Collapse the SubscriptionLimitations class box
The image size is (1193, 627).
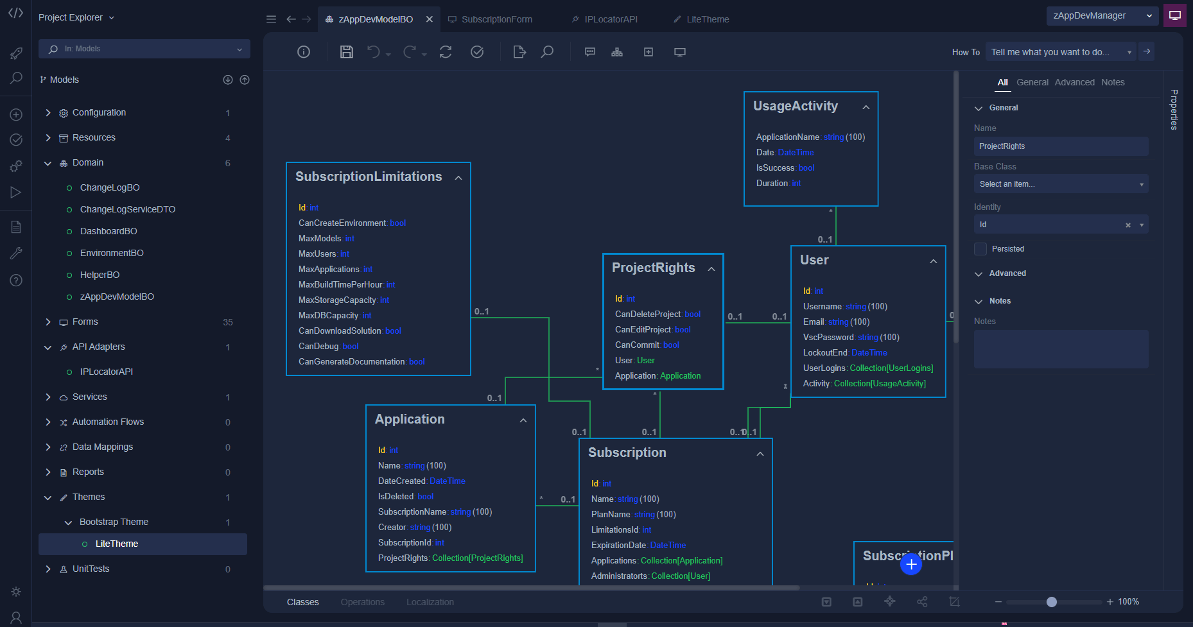pos(458,178)
